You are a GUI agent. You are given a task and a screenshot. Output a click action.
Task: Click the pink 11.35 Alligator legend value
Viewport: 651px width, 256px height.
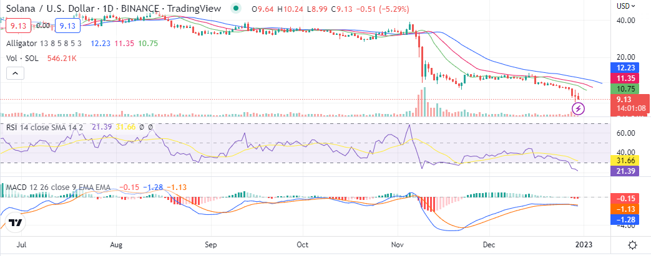(124, 43)
